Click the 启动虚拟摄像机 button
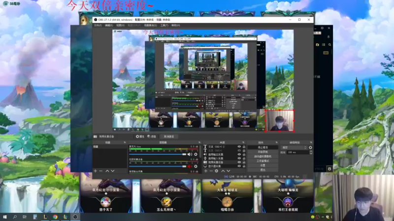 (x=263, y=156)
